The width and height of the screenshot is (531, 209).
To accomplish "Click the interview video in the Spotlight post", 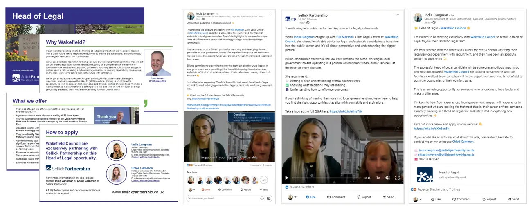I will (x=229, y=137).
